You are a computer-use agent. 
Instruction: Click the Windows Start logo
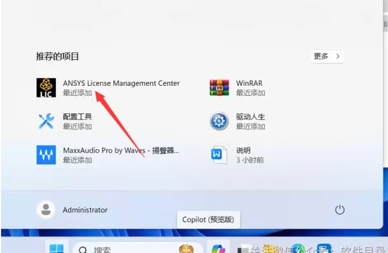click(x=57, y=248)
